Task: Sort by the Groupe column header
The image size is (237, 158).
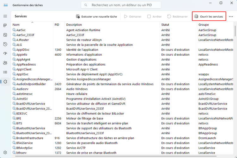Action: pos(204,25)
